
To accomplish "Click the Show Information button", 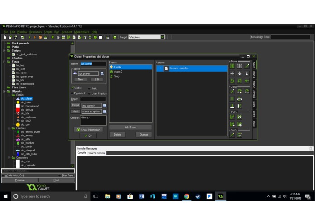I will click(x=88, y=130).
